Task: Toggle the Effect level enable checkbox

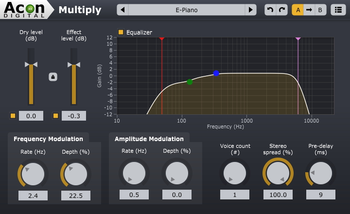Action: (55, 116)
